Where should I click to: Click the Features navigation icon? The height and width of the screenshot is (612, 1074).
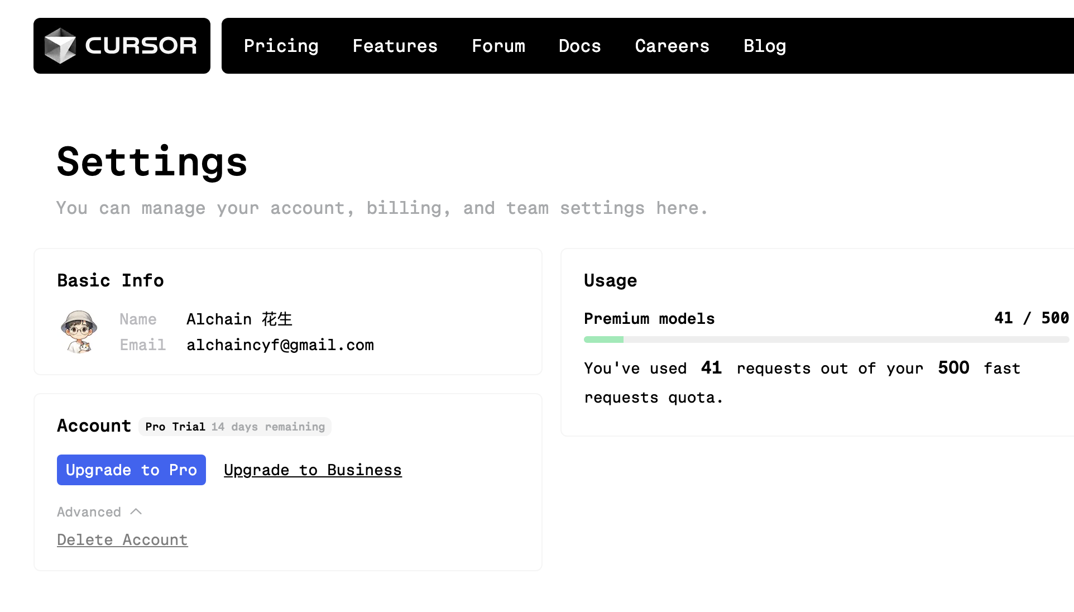click(395, 46)
